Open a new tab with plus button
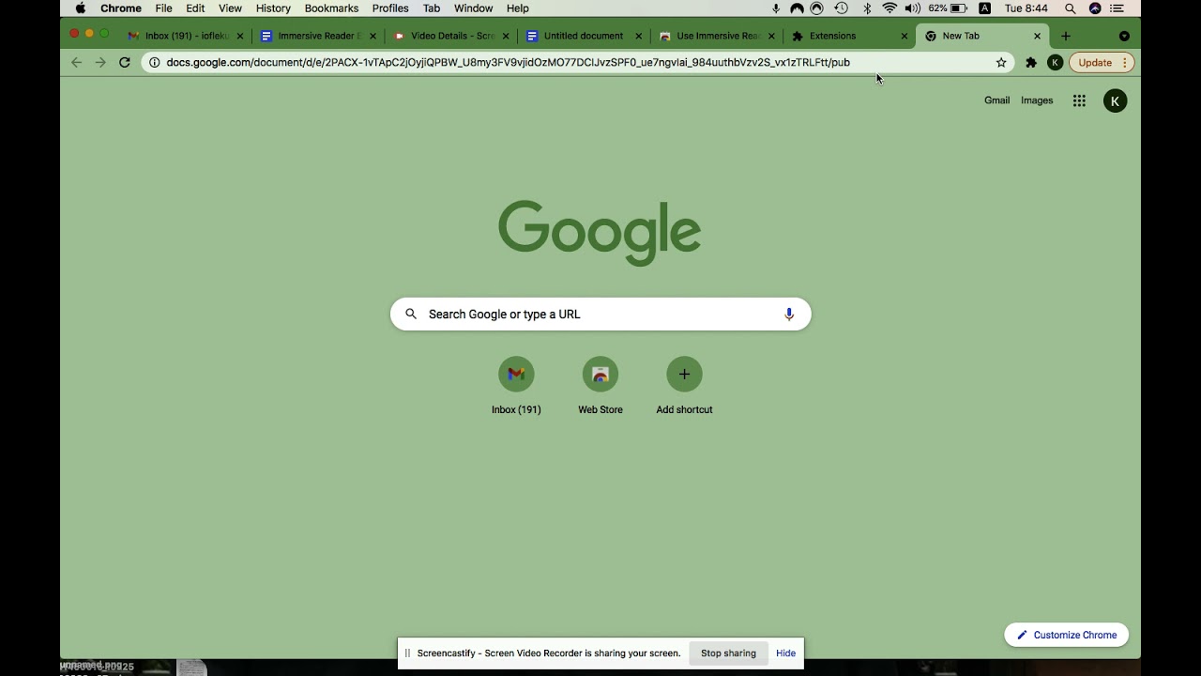Viewport: 1201px width, 676px height. (1065, 36)
